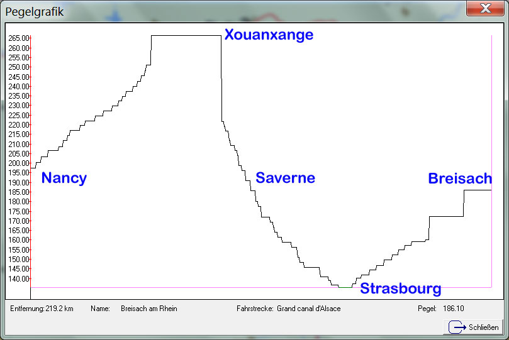
Task: Click the 200.00 axis label
Action: [18, 163]
